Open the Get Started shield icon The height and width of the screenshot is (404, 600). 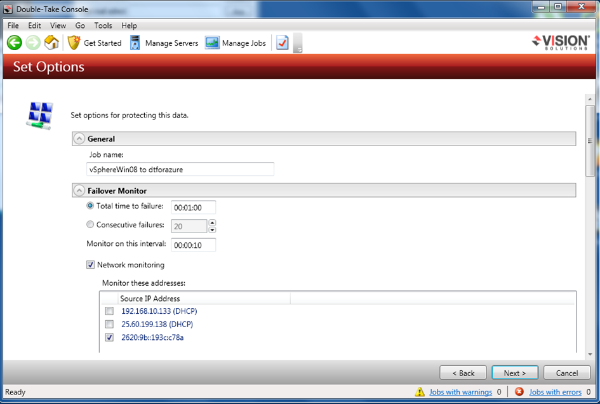click(x=74, y=43)
